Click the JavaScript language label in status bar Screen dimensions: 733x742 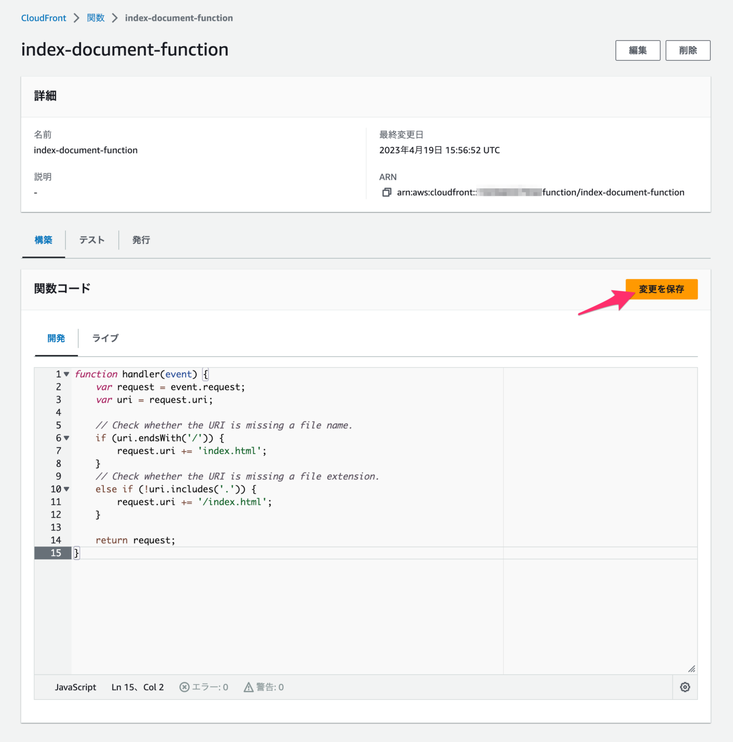[x=76, y=687]
